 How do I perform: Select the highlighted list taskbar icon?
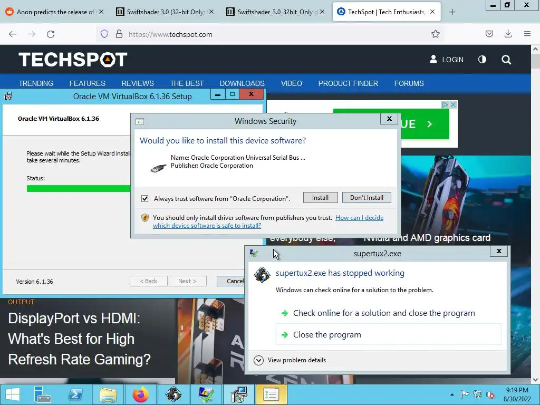click(271, 394)
